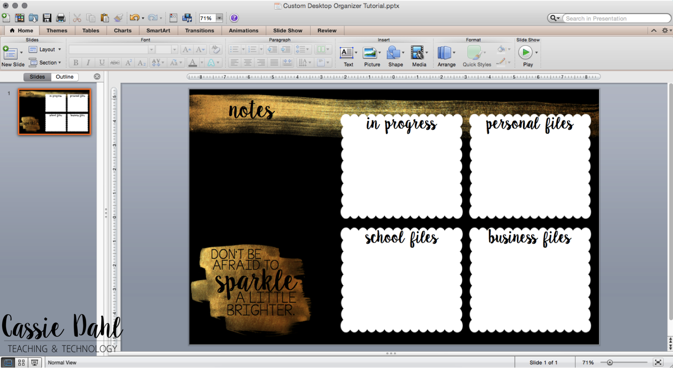Go to the Transitions tab

[x=200, y=30]
